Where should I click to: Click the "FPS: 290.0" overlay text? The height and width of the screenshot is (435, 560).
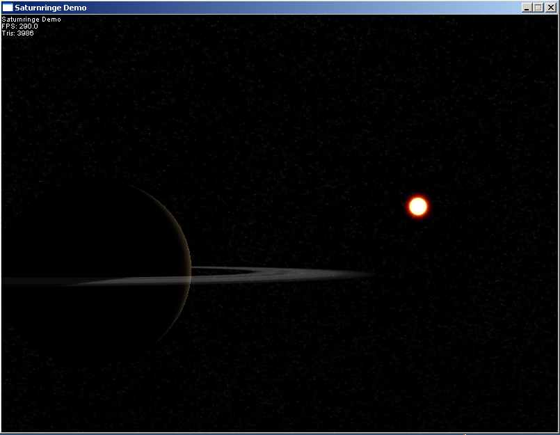pyautogui.click(x=19, y=26)
